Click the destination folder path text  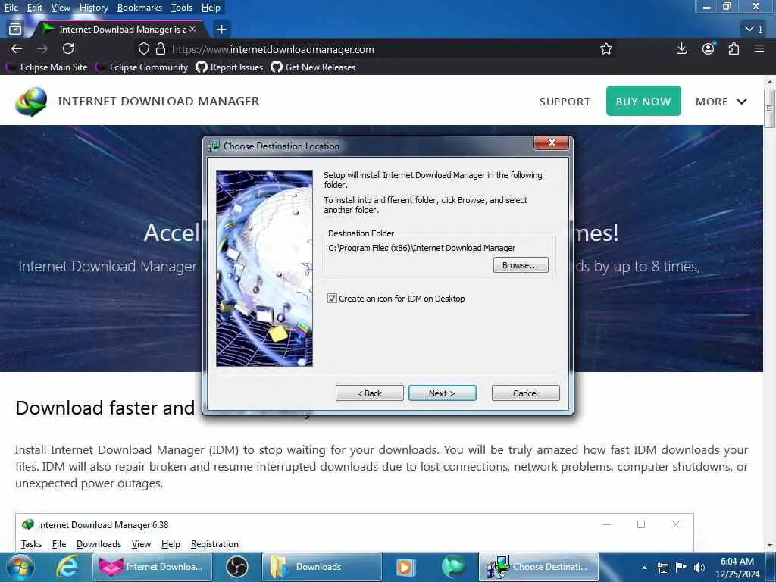(x=421, y=248)
